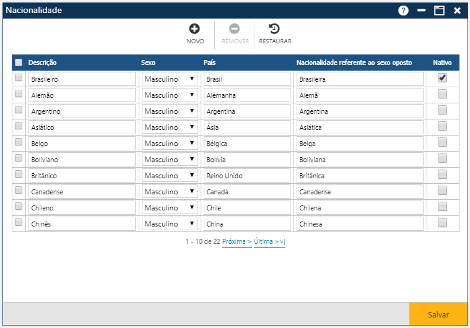This screenshot has height=328, width=470.
Task: Click the País column header
Action: pos(209,63)
